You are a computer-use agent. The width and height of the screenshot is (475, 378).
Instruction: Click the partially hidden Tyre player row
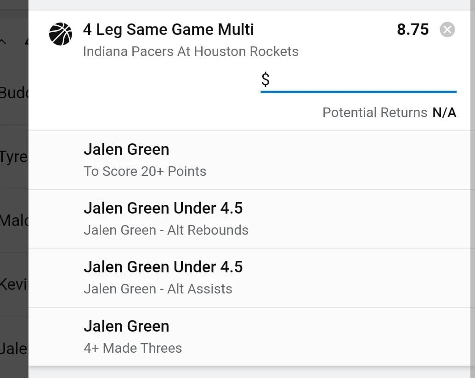click(x=14, y=157)
